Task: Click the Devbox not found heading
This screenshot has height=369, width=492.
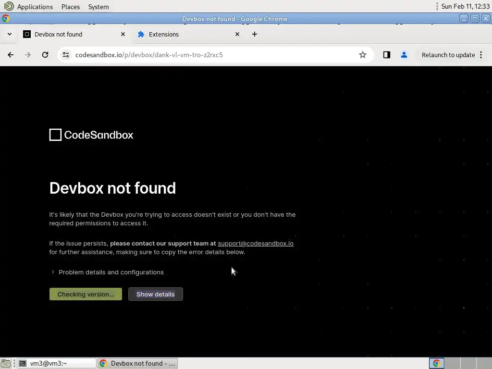Action: [x=112, y=188]
